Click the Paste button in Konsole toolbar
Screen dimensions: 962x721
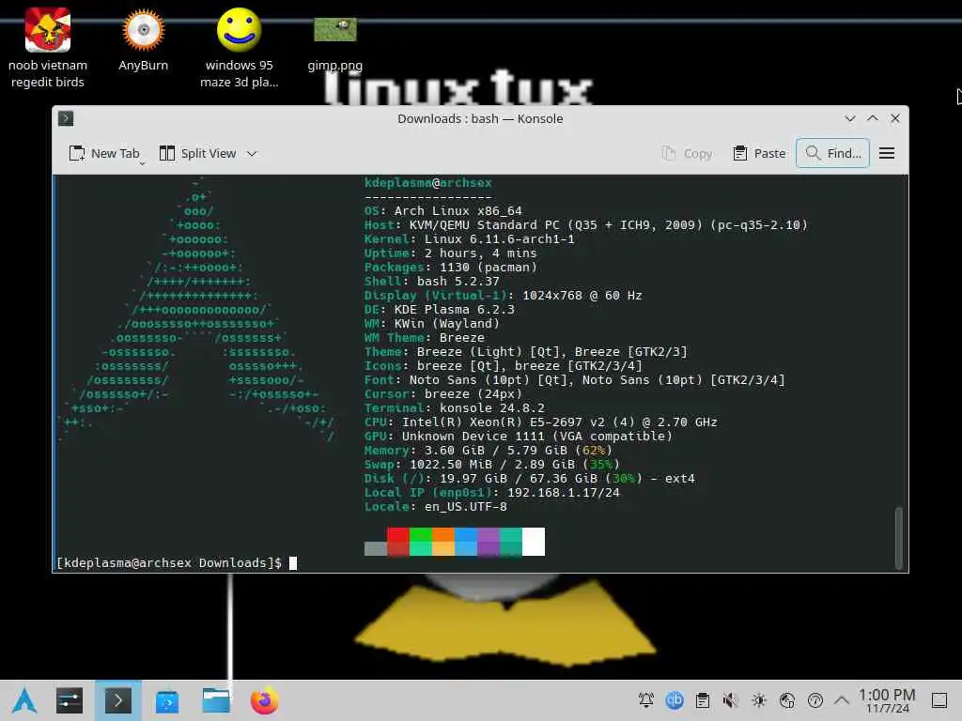759,153
